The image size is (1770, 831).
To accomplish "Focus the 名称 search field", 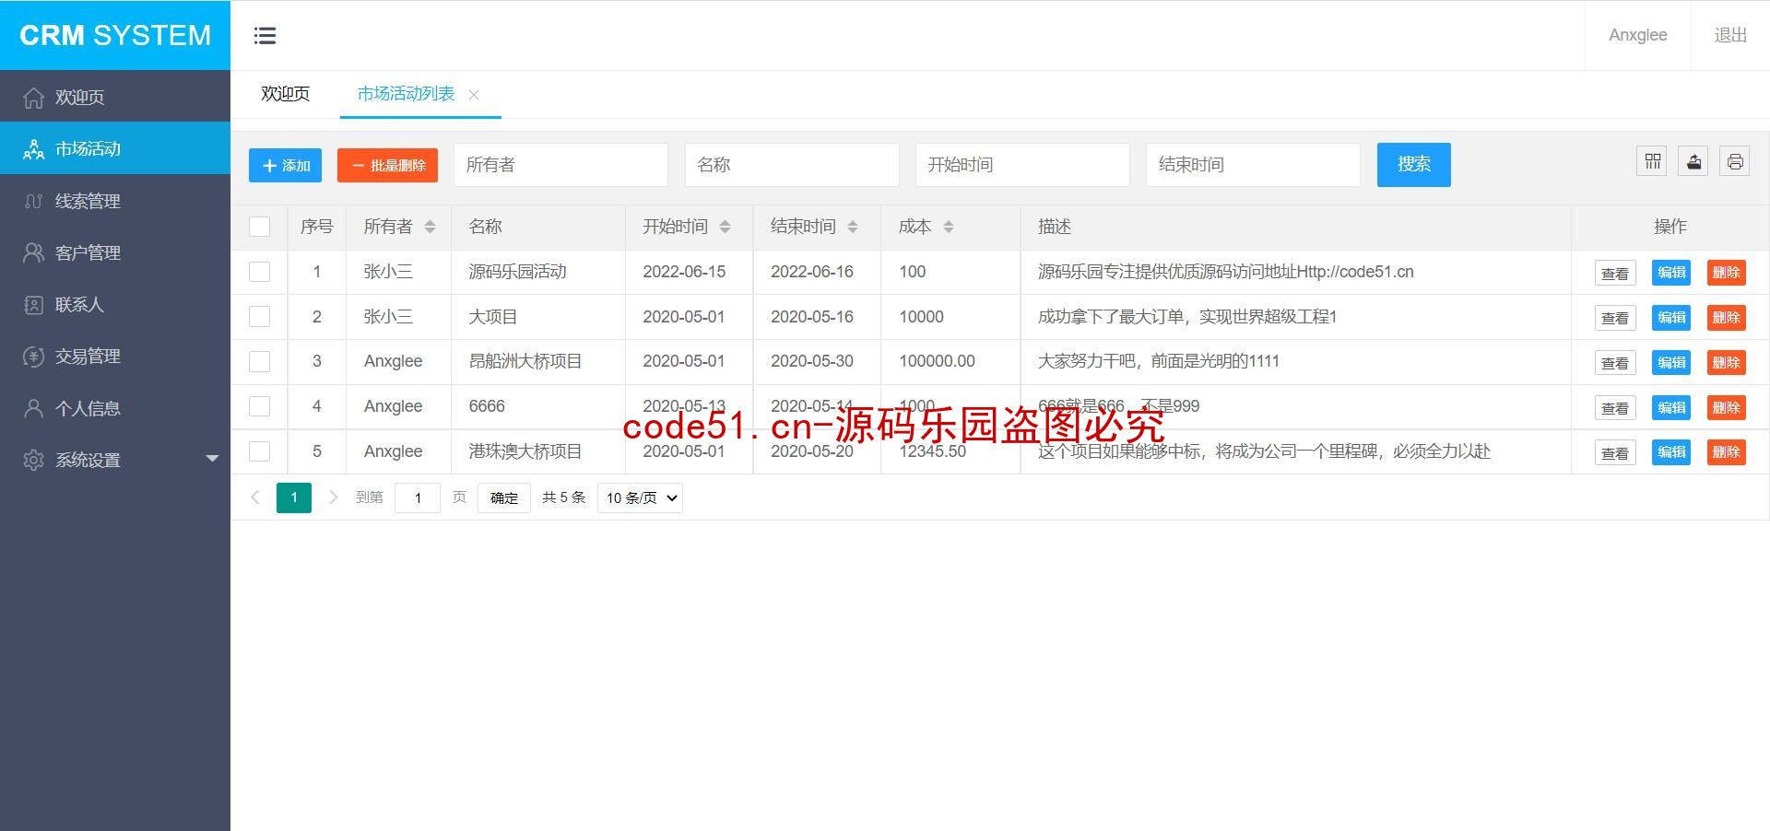I will click(792, 165).
